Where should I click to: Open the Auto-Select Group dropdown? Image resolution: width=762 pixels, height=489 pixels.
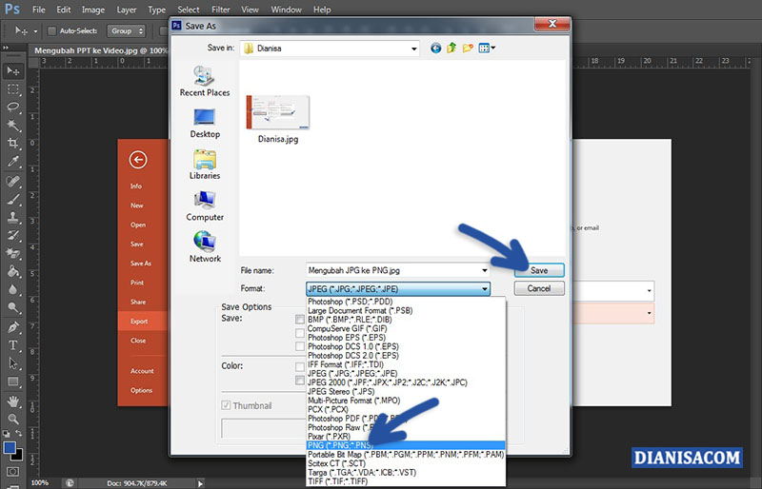click(126, 31)
